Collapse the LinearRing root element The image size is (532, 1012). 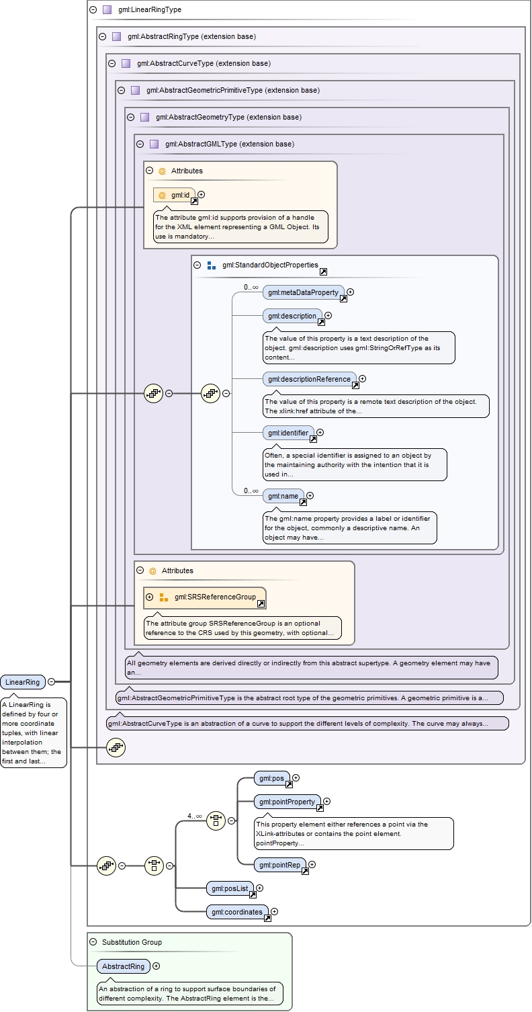pos(51,682)
